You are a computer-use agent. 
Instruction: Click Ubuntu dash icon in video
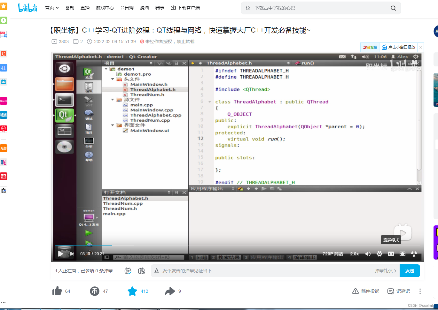click(x=65, y=68)
